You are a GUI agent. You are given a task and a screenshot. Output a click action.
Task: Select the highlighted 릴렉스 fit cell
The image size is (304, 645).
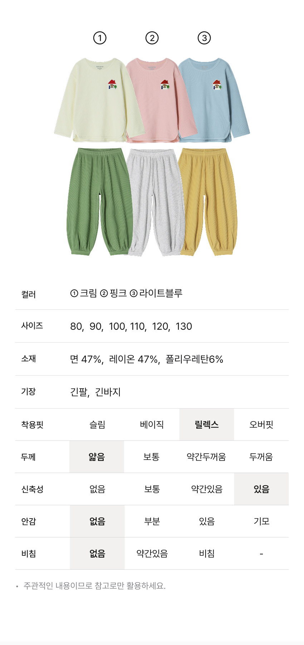pos(207,425)
